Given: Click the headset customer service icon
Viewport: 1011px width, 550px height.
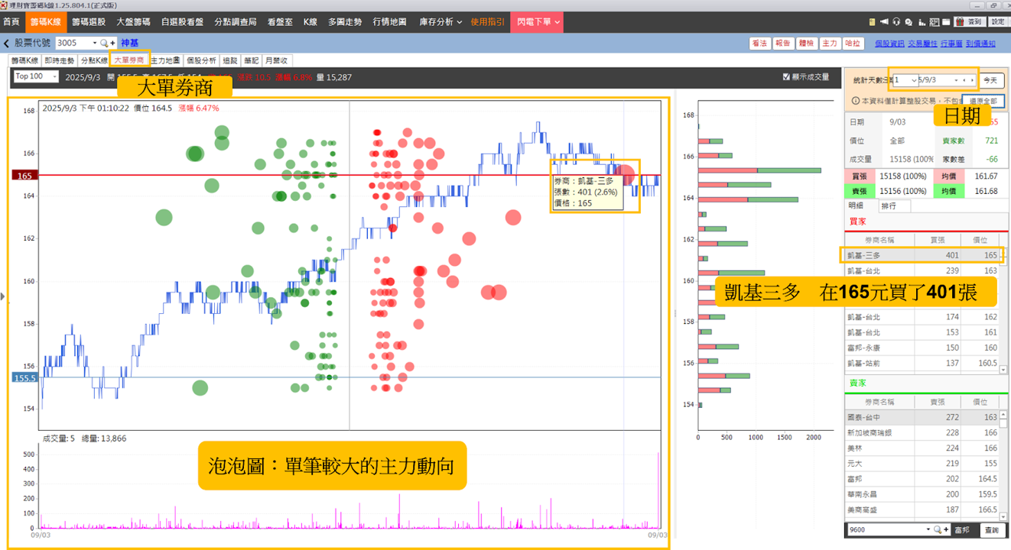Looking at the screenshot, I should 896,21.
